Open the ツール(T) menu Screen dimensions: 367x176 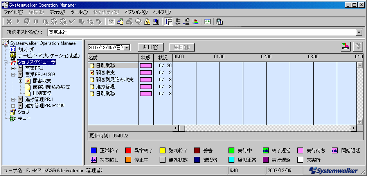click(x=79, y=12)
